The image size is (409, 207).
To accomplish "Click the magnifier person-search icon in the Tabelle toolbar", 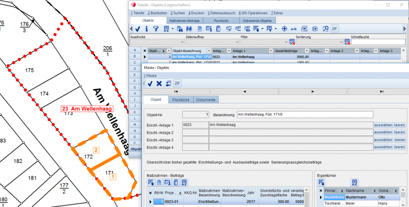I will [325, 29].
